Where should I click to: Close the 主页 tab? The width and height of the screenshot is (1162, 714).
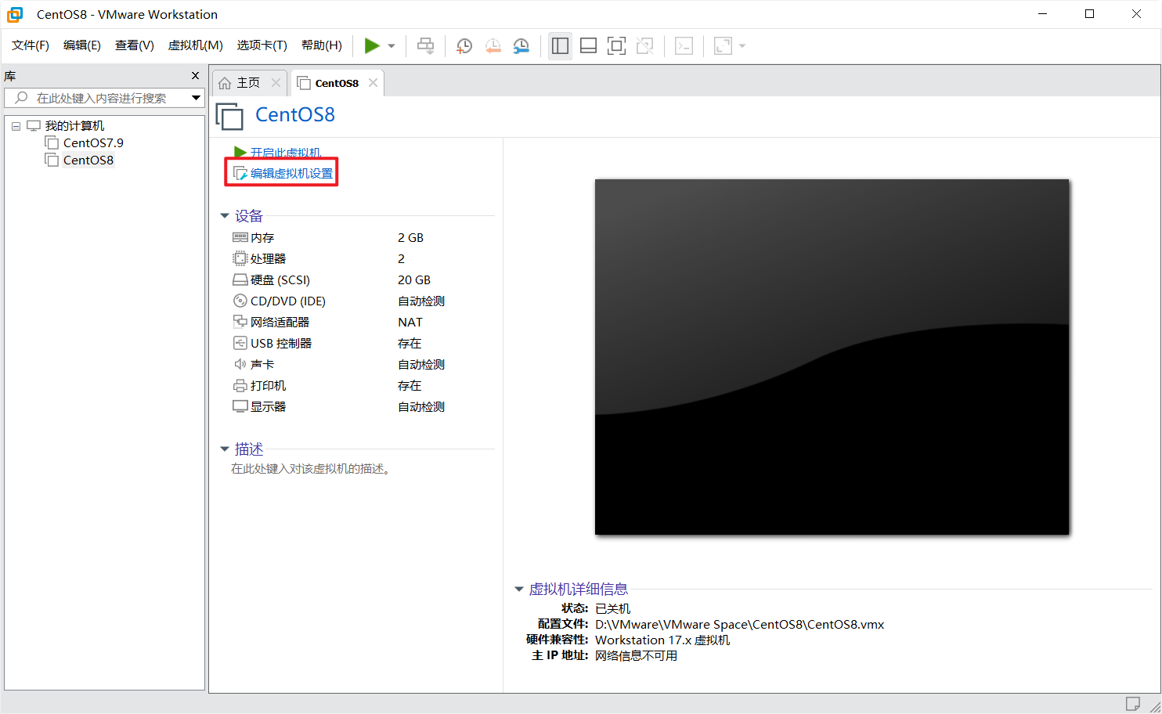(x=276, y=83)
